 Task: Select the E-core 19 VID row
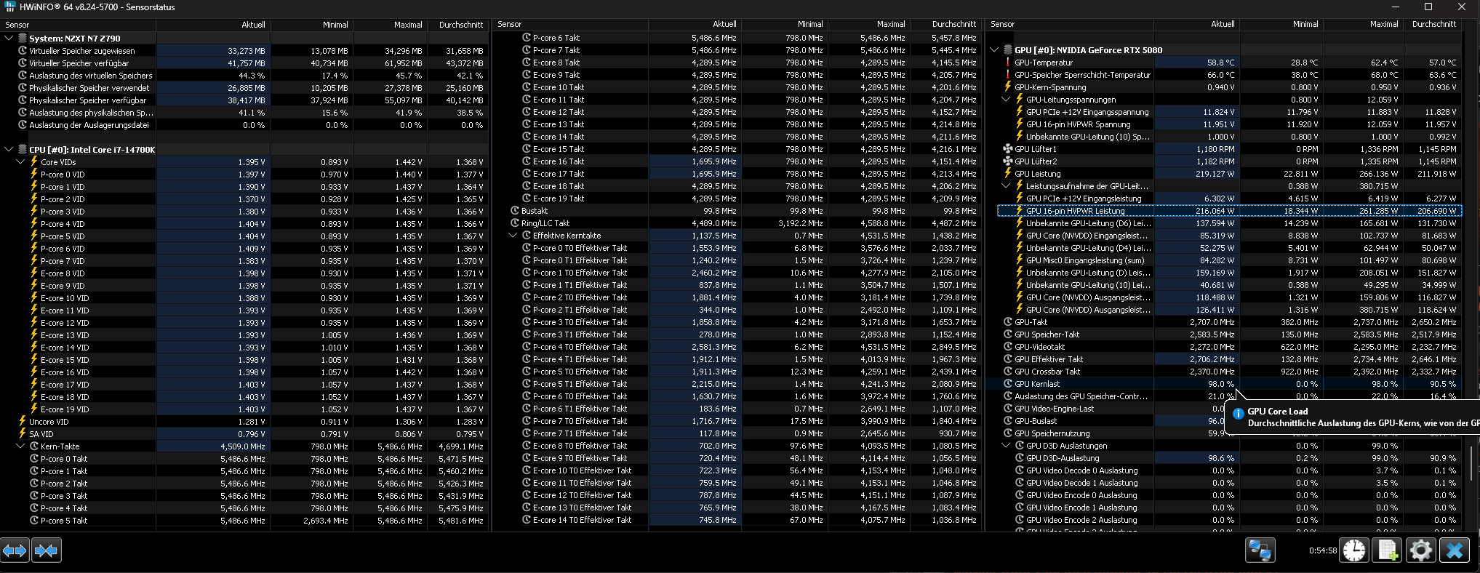244,409
